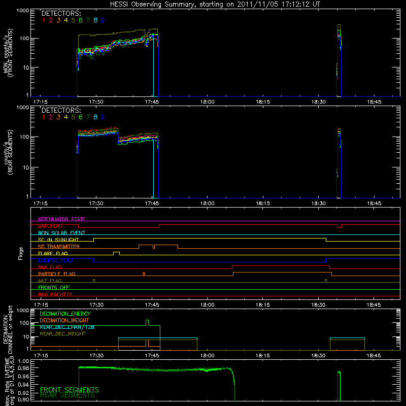Click the SC_TRANSMITTER flag label
The height and width of the screenshot is (406, 406).
[59, 247]
